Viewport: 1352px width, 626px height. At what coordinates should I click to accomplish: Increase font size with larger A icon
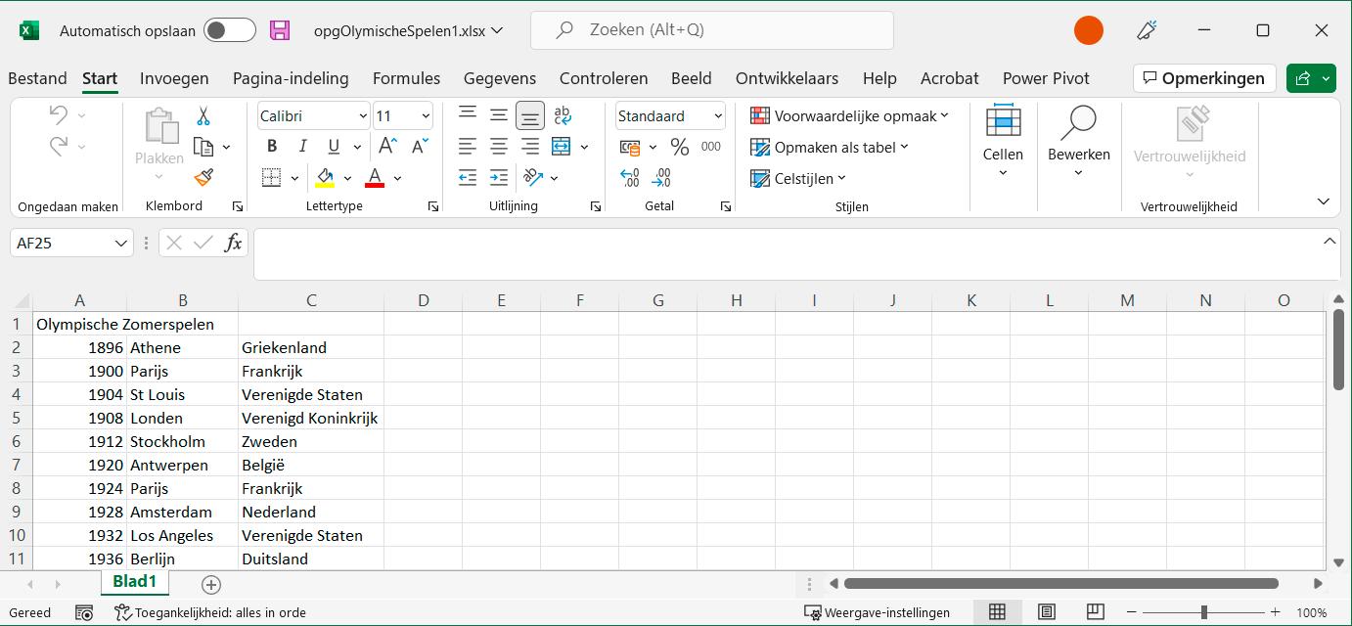(x=387, y=147)
